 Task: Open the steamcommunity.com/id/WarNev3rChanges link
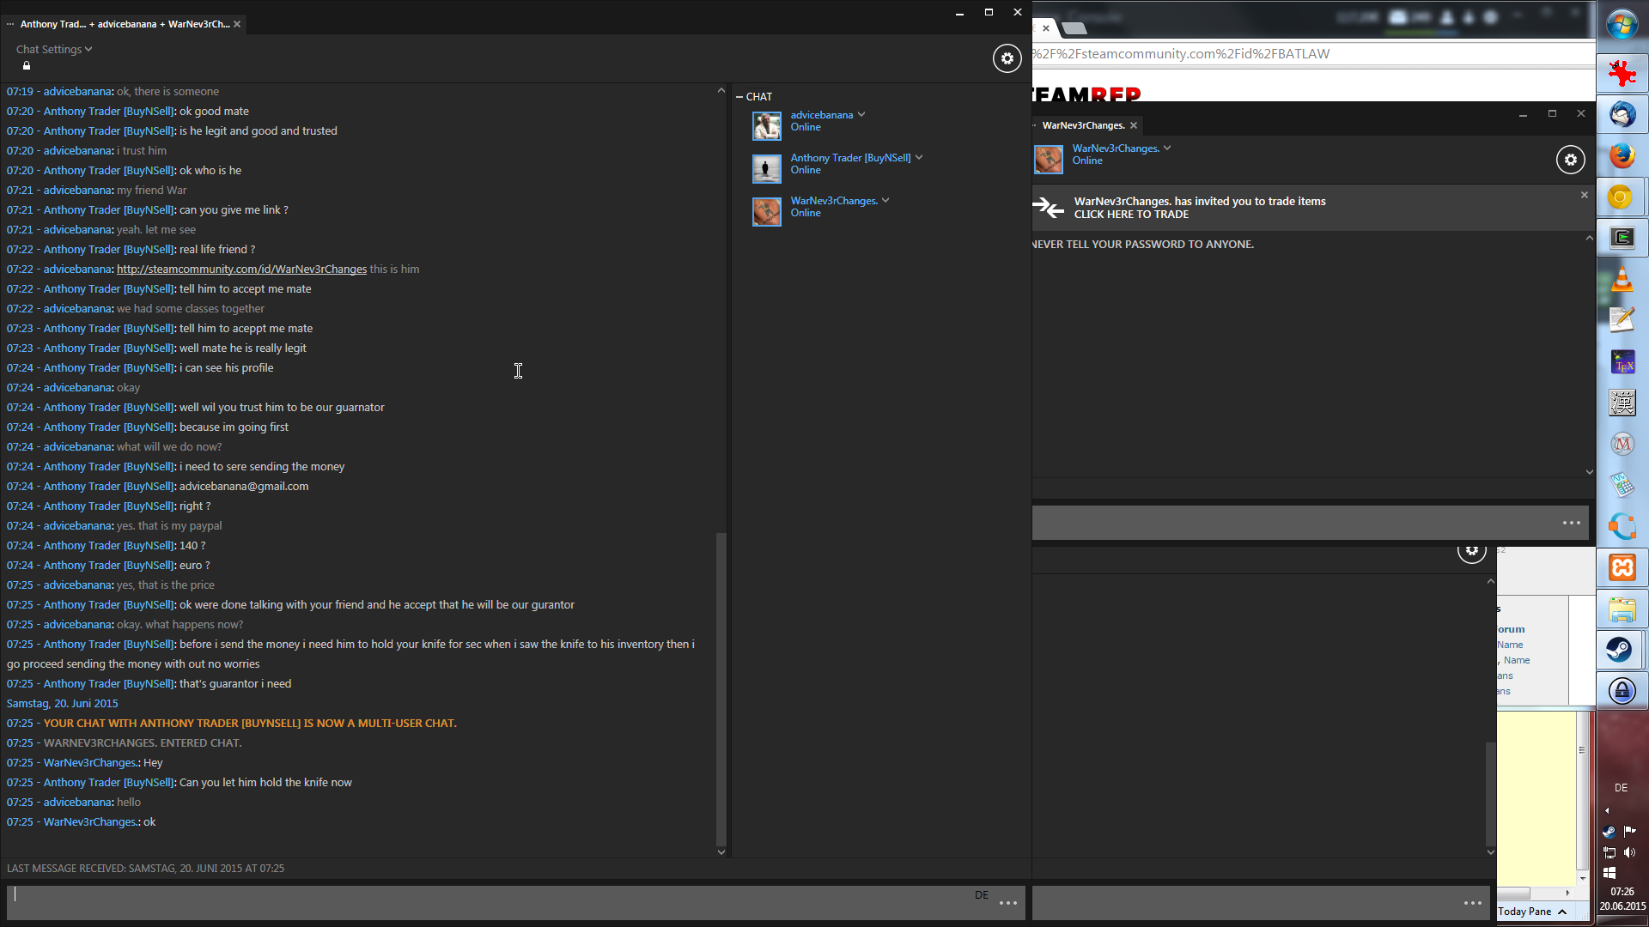(241, 270)
